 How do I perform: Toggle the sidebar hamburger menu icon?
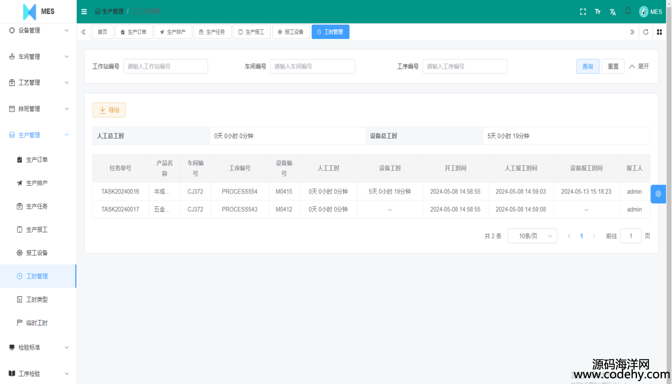tap(84, 12)
